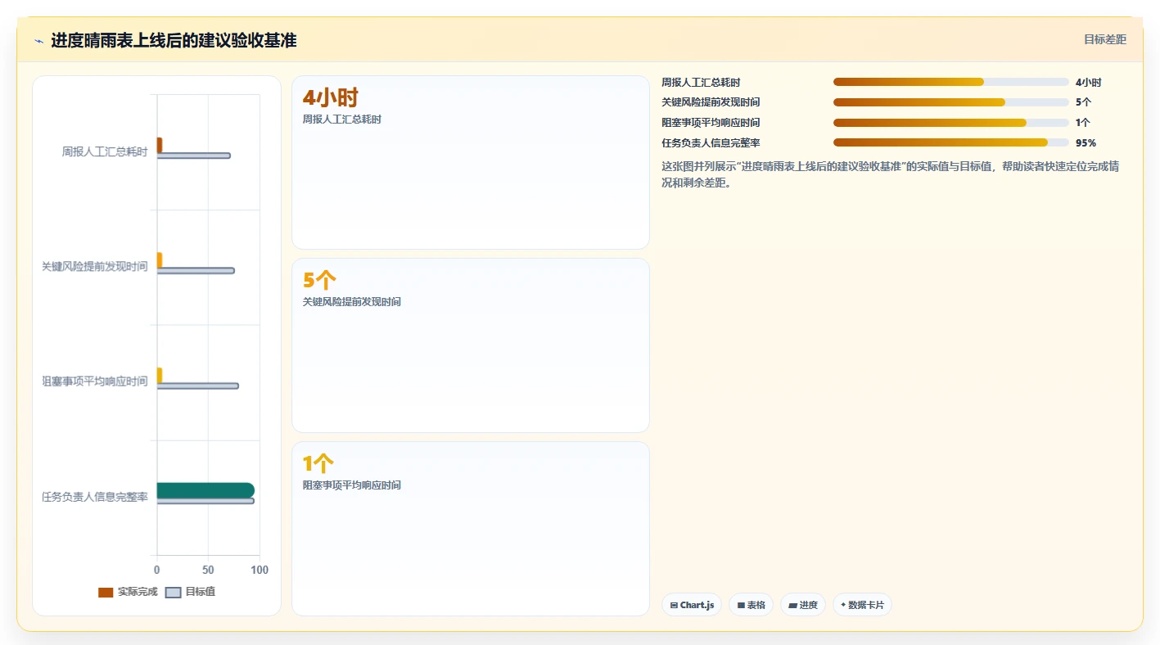Click the 数据卡片 tag chip

click(862, 605)
